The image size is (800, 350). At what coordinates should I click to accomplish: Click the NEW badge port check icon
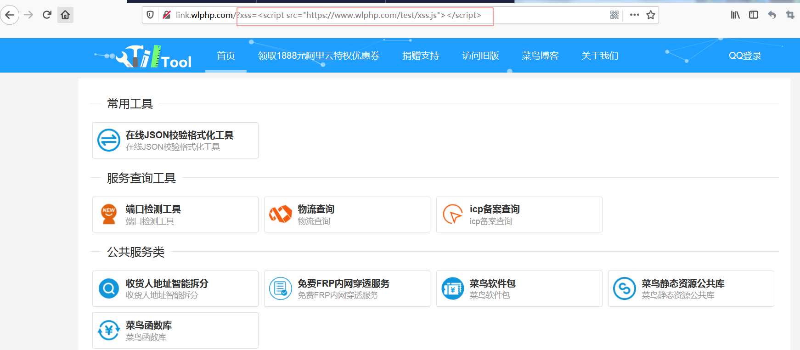(109, 214)
